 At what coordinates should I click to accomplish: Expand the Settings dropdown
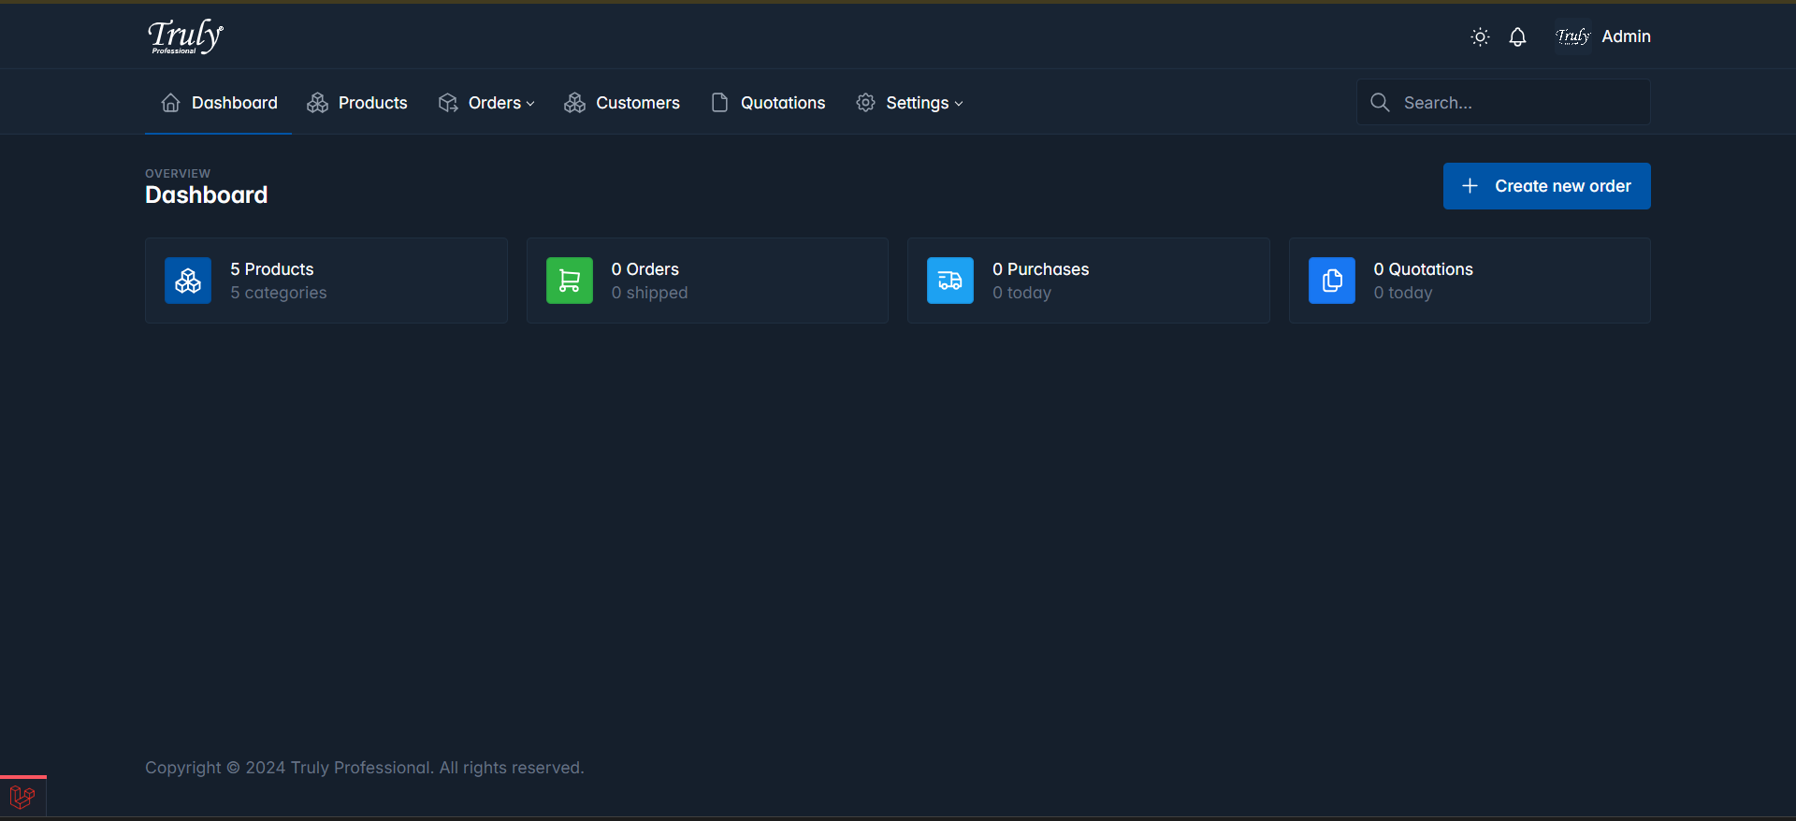[909, 103]
